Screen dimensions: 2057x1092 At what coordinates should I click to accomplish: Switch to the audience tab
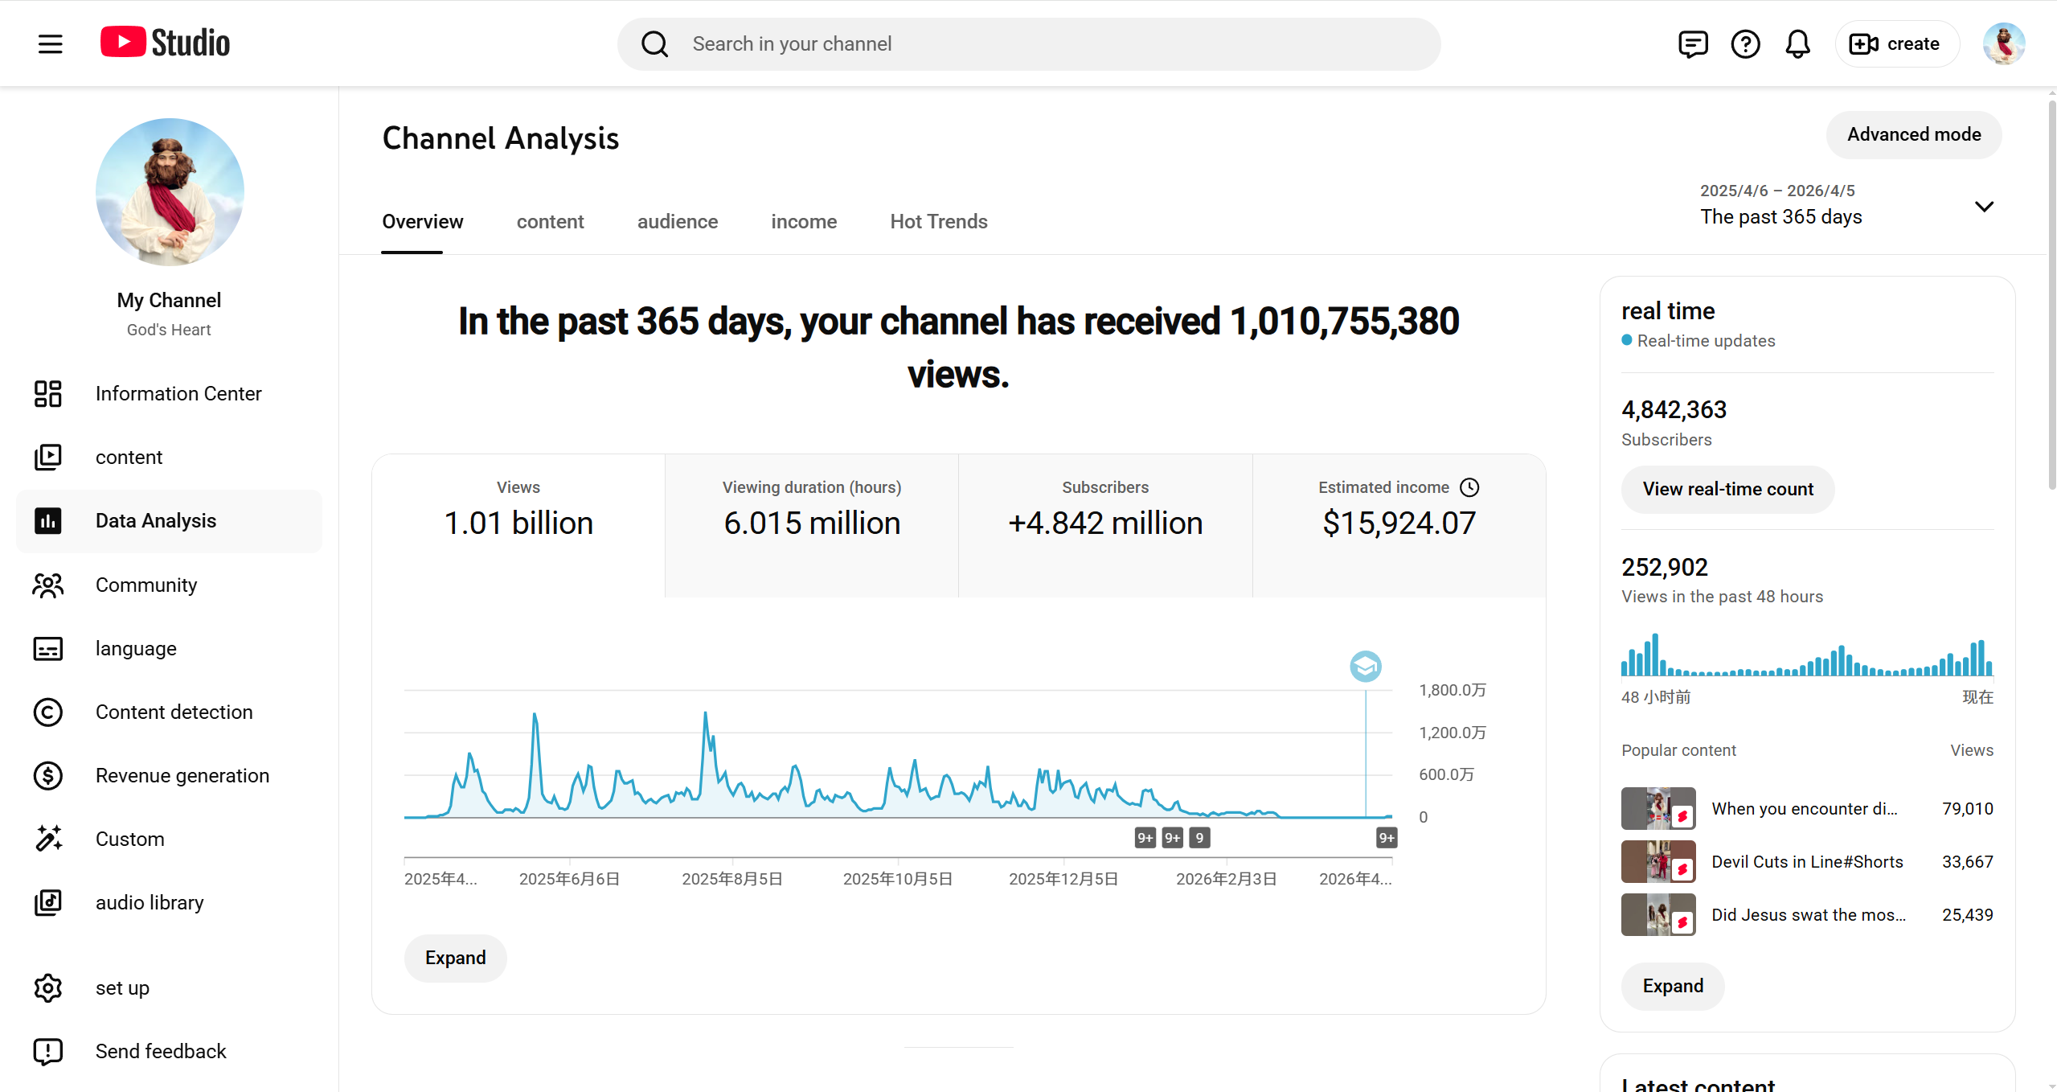(x=677, y=221)
